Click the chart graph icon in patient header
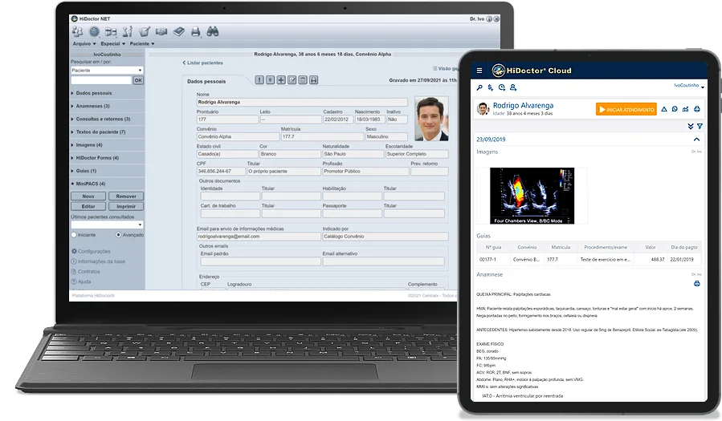The width and height of the screenshot is (722, 421). click(x=686, y=109)
